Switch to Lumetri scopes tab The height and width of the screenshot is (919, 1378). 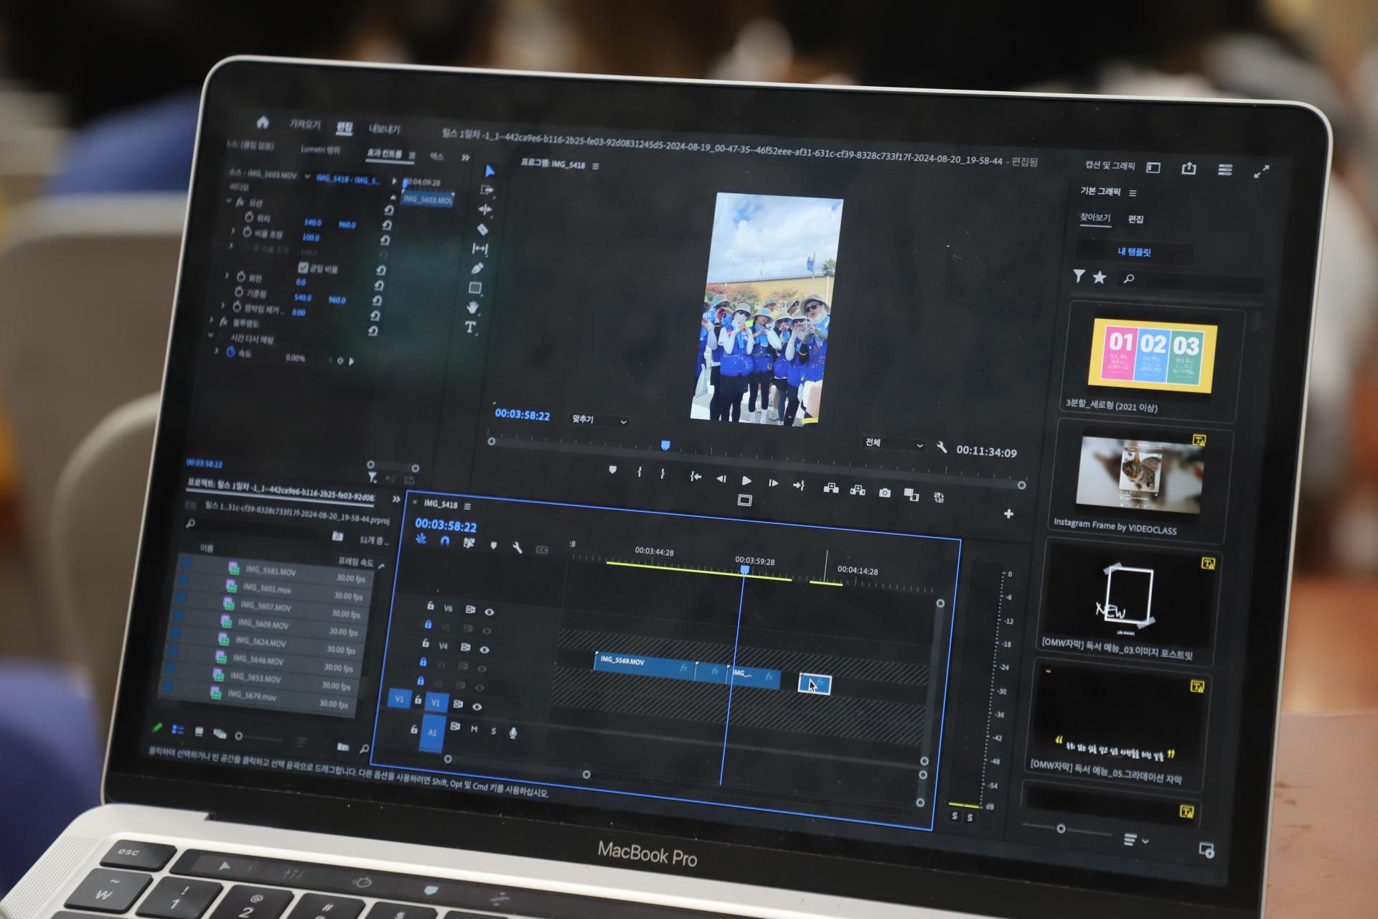(320, 149)
